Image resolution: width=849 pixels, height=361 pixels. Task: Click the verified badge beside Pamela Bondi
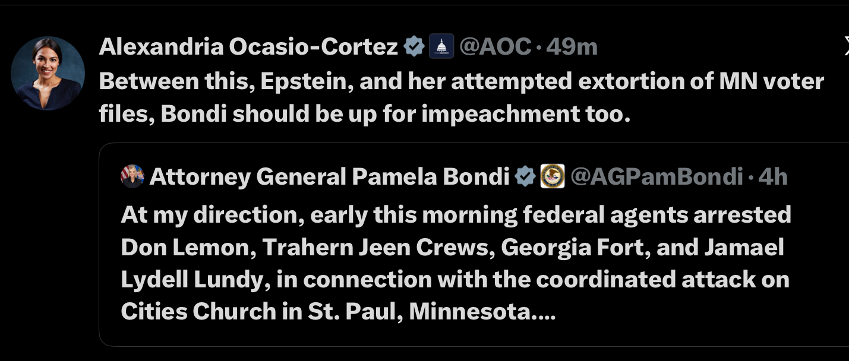(x=525, y=176)
